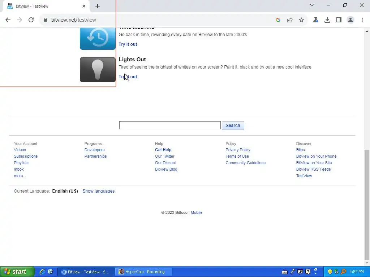Click the Google icon in address bar
Screen dimensions: 370x277
point(278,20)
